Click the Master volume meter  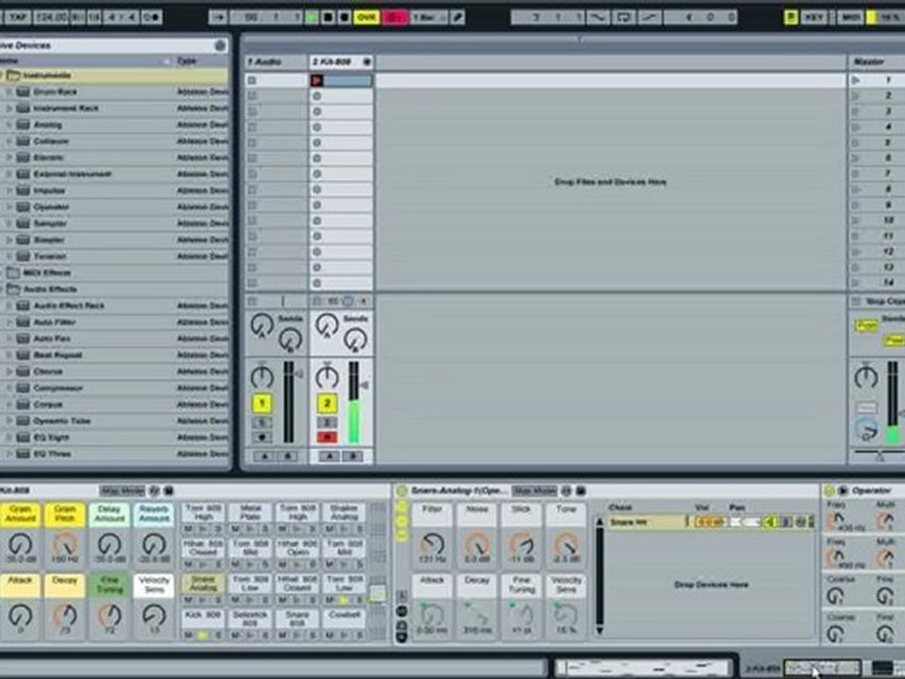point(893,403)
